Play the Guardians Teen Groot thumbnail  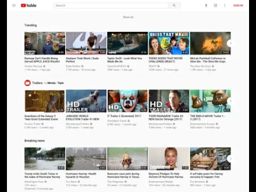[45, 101]
